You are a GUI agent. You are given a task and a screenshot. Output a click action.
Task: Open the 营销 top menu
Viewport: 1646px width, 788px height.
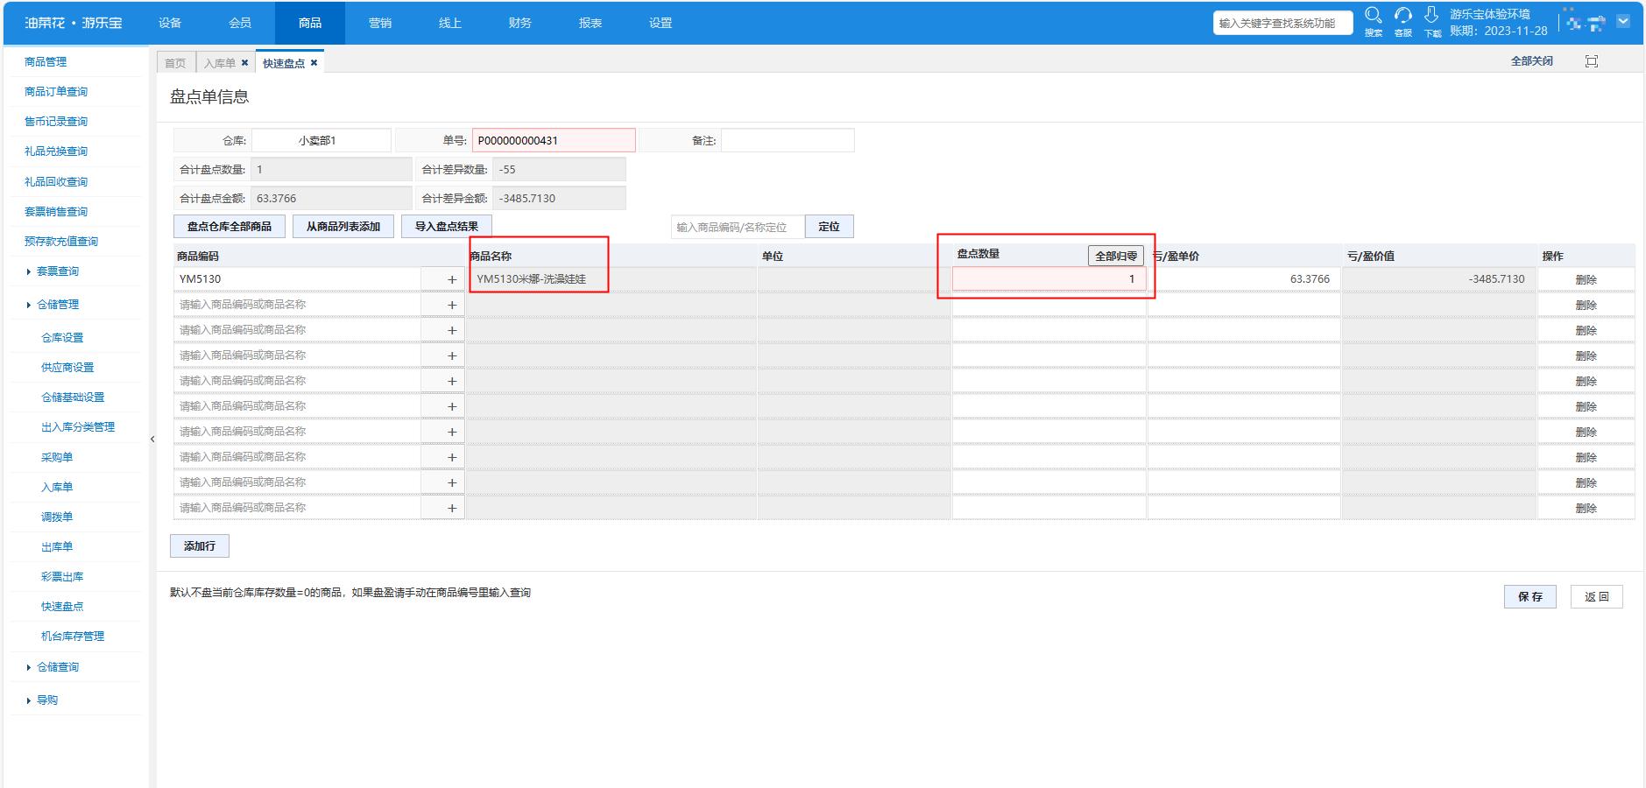[380, 23]
